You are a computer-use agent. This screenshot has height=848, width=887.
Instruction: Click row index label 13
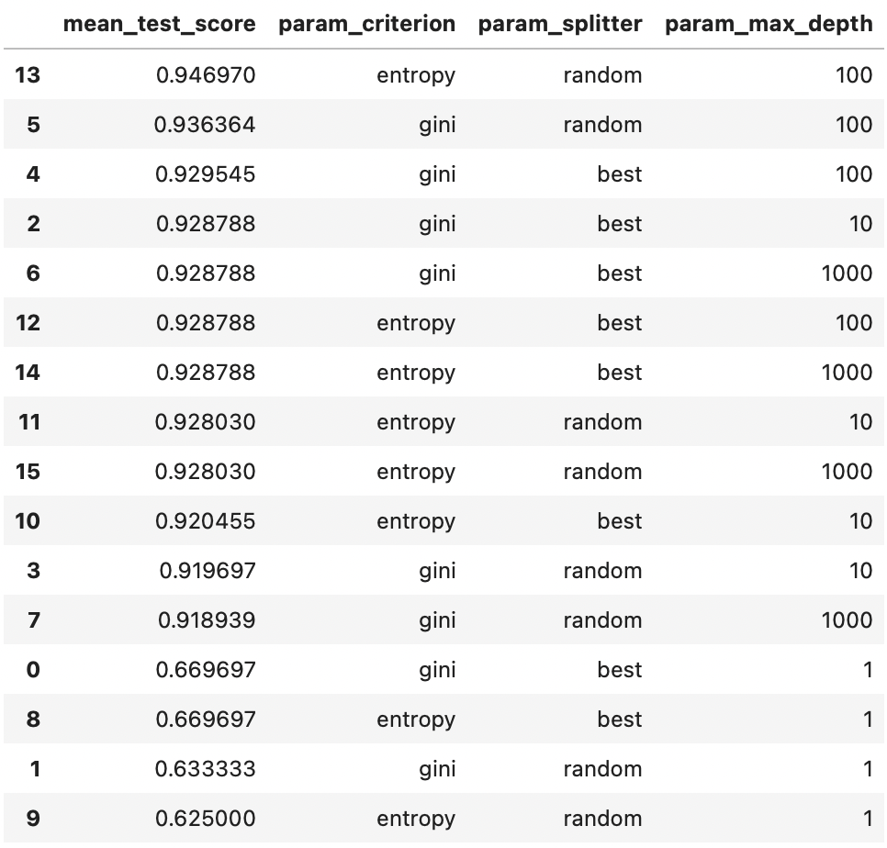pos(28,74)
